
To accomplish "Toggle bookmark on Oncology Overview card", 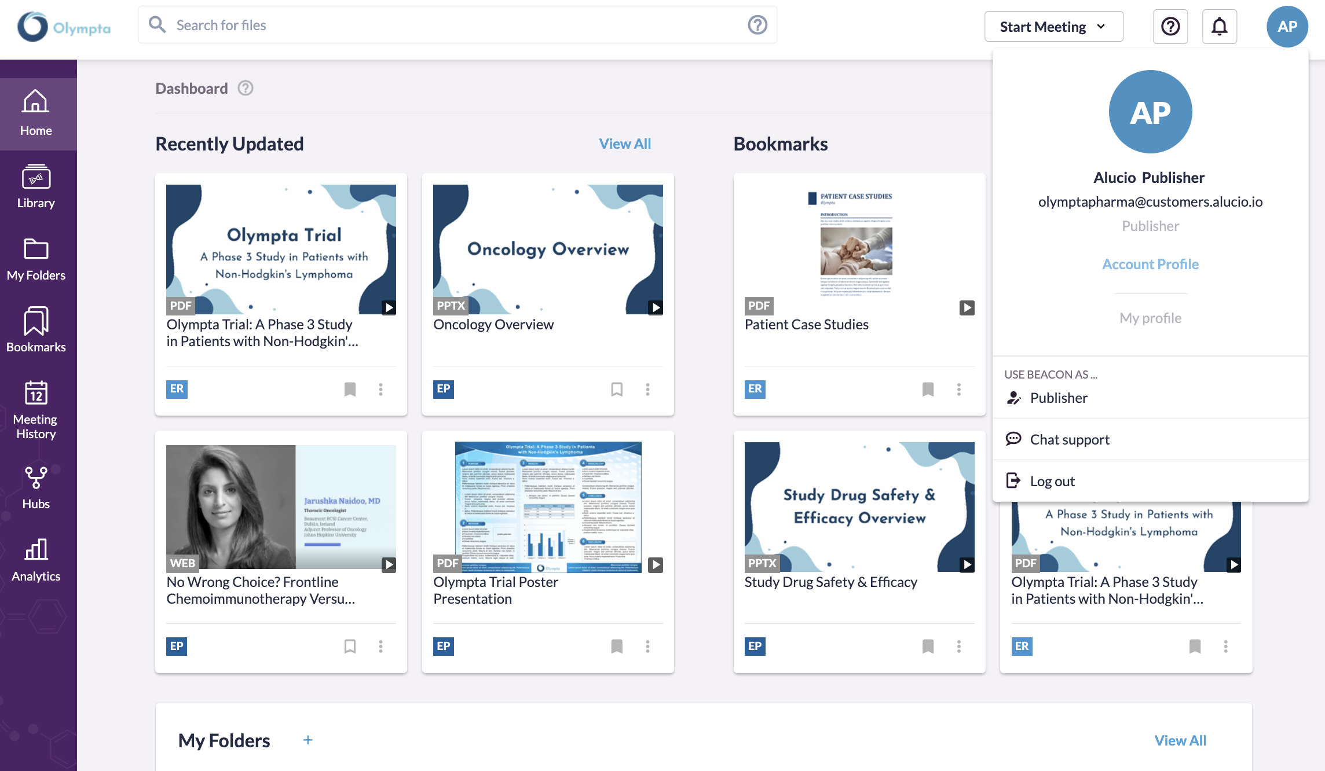I will tap(617, 389).
